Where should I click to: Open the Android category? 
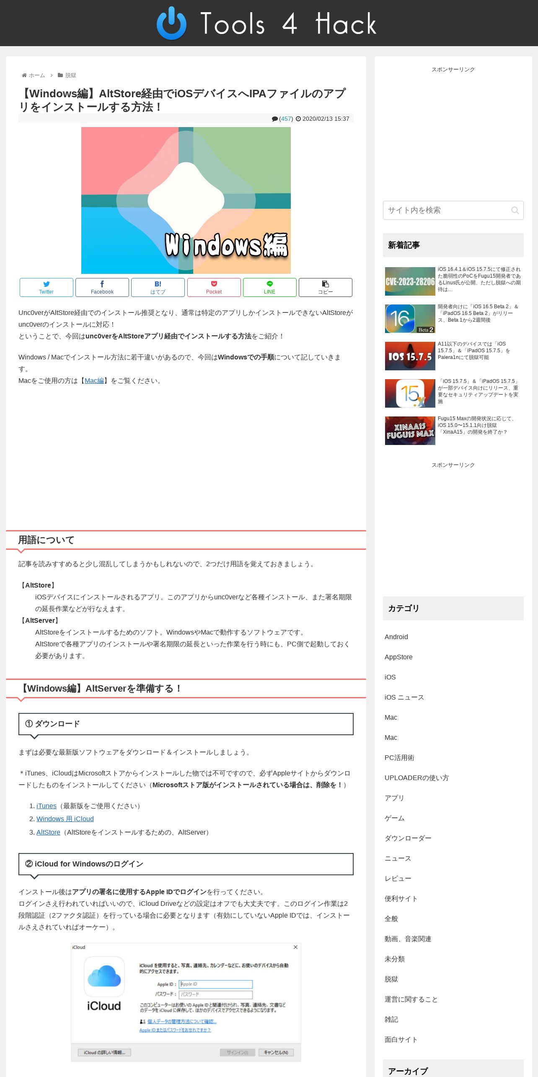coord(396,637)
